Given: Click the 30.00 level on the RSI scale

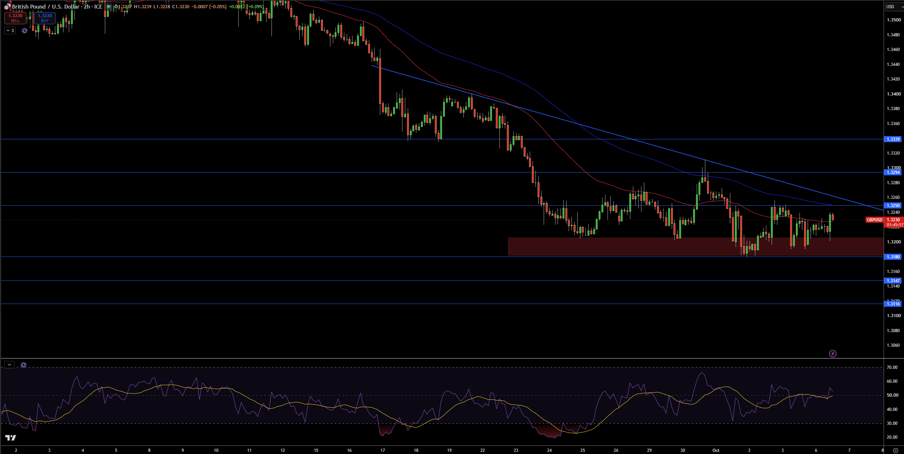Looking at the screenshot, I should click(x=892, y=423).
